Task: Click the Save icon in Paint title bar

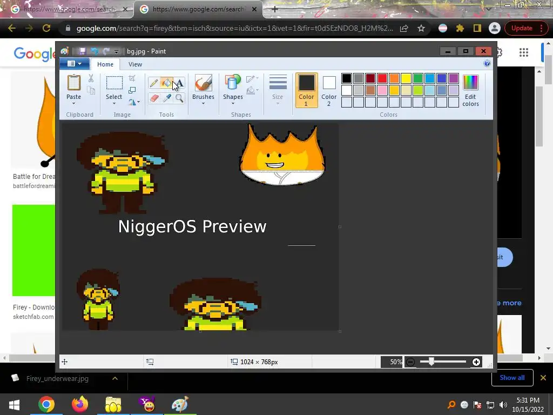Action: click(82, 51)
